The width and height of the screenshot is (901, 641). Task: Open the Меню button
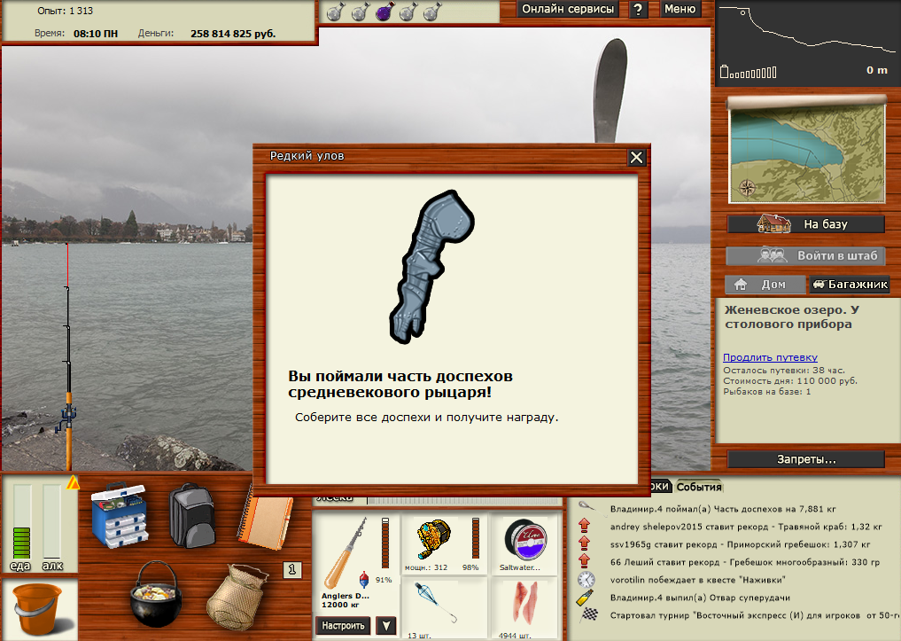[x=680, y=9]
